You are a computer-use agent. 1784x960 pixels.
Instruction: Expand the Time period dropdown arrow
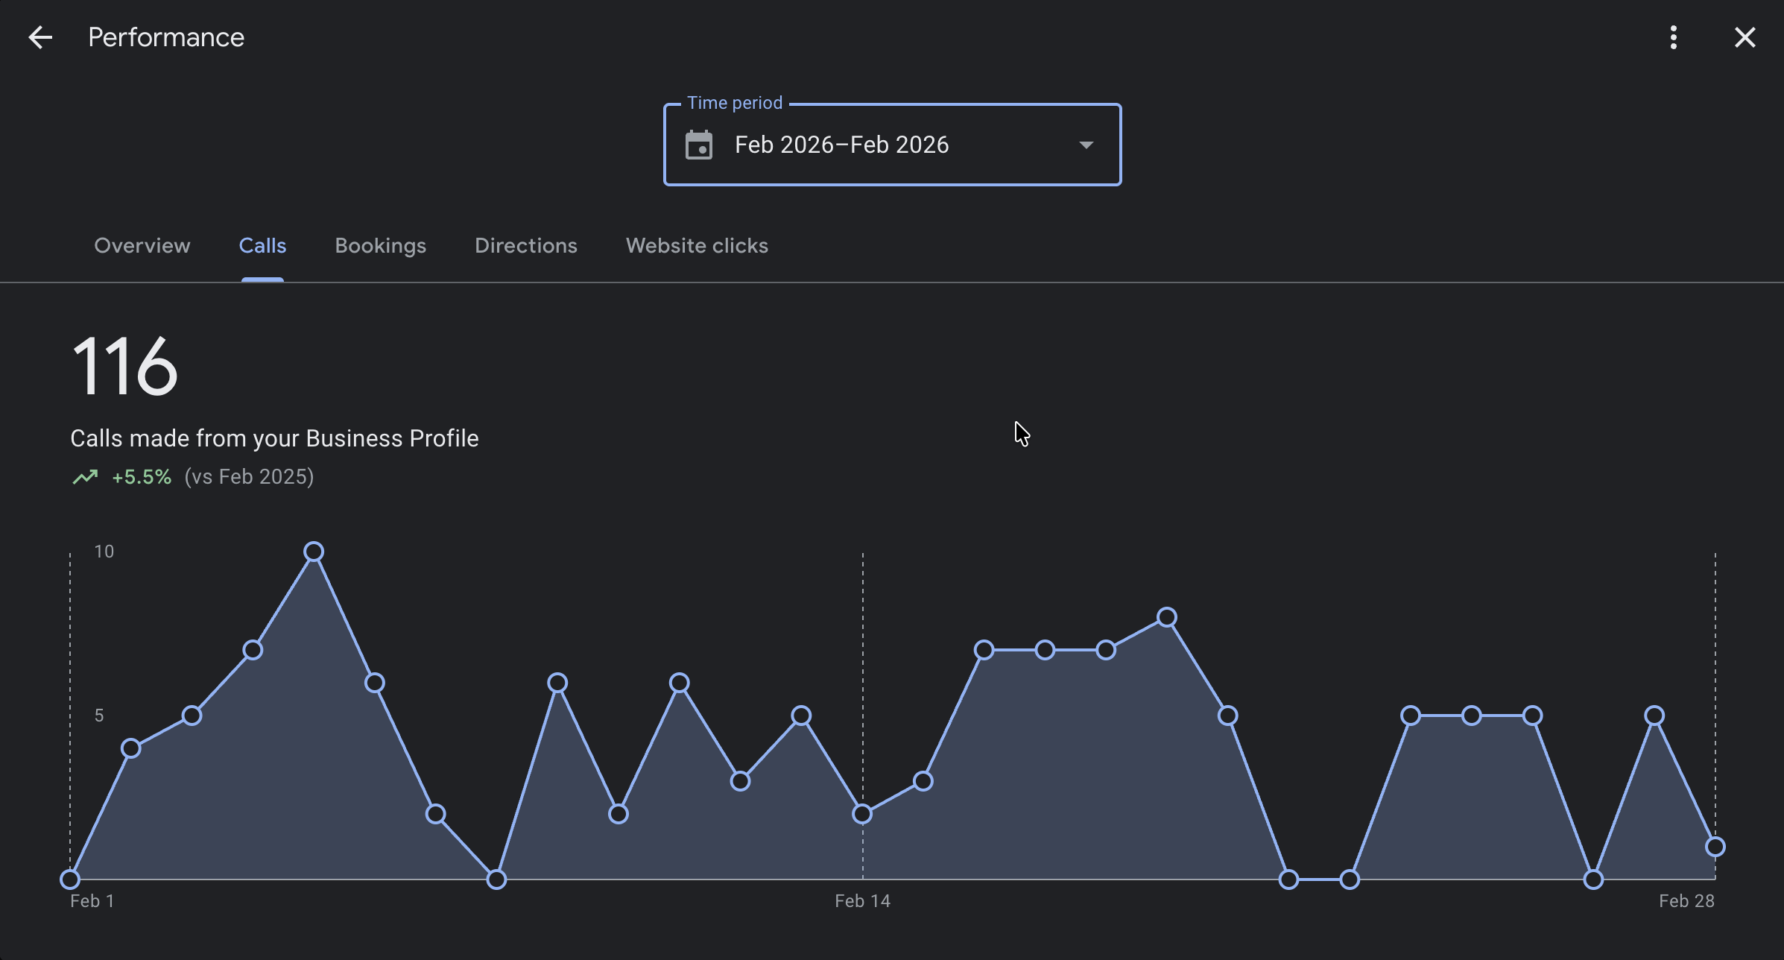[1086, 145]
